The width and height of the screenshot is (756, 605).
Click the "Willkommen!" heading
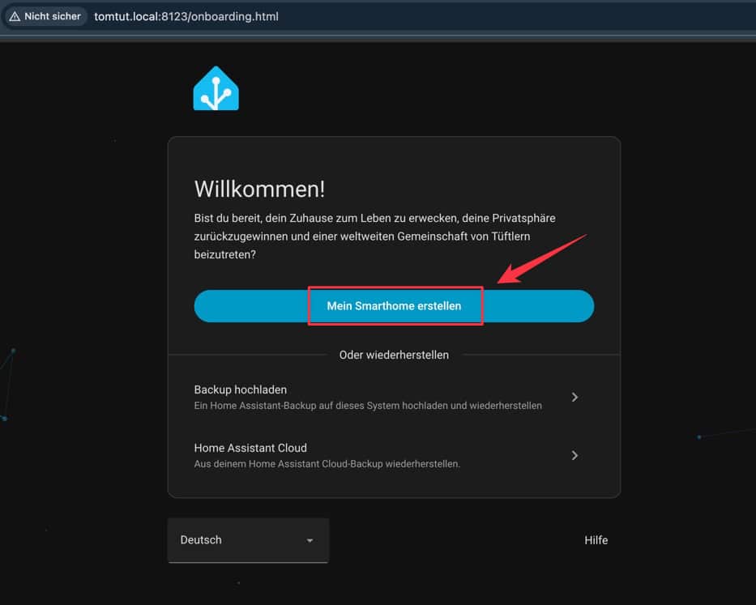259,190
